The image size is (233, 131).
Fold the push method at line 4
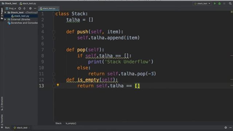pyautogui.click(x=54, y=32)
